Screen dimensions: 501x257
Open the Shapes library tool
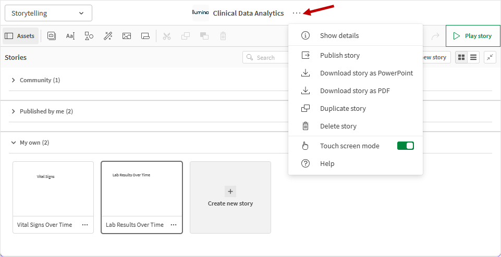point(89,36)
